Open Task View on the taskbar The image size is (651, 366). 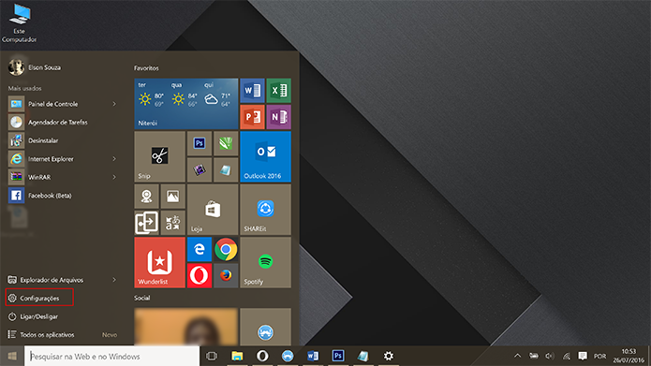[x=212, y=356]
